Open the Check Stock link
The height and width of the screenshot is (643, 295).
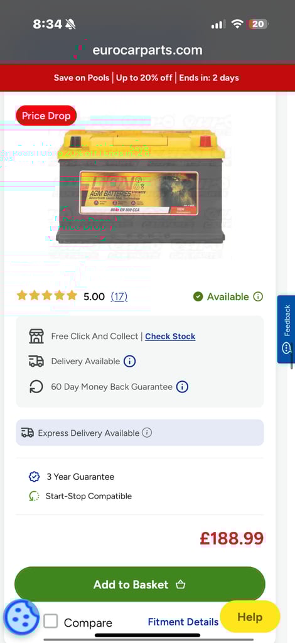tap(170, 337)
